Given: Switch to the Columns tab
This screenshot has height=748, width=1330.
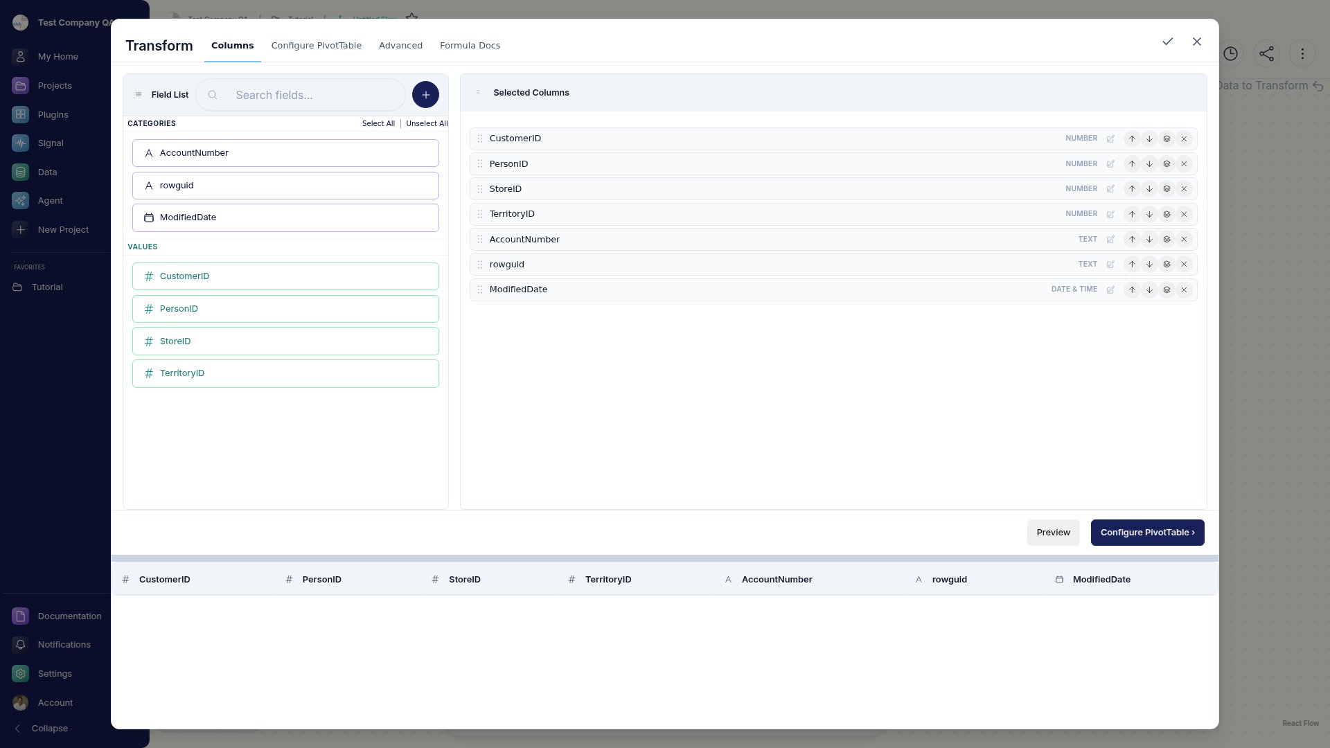Looking at the screenshot, I should (x=232, y=46).
